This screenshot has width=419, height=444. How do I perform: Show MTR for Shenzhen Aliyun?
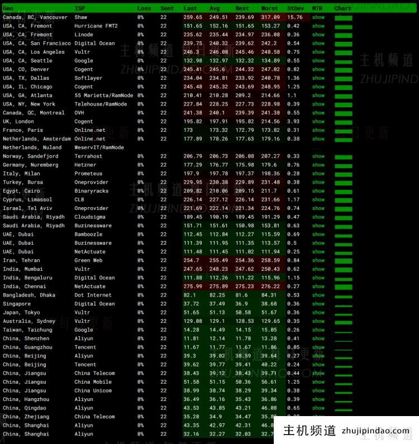(x=318, y=338)
